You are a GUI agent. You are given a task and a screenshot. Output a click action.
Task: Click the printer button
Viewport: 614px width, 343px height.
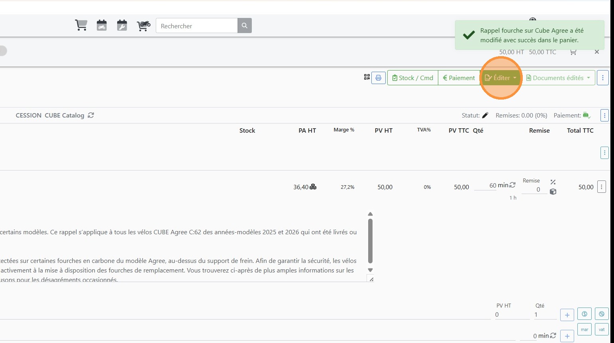[379, 78]
